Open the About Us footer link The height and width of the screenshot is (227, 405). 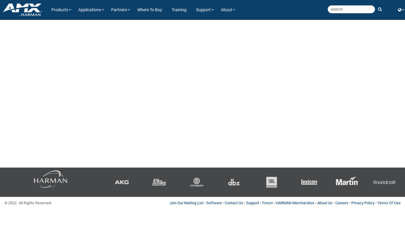[x=324, y=203]
